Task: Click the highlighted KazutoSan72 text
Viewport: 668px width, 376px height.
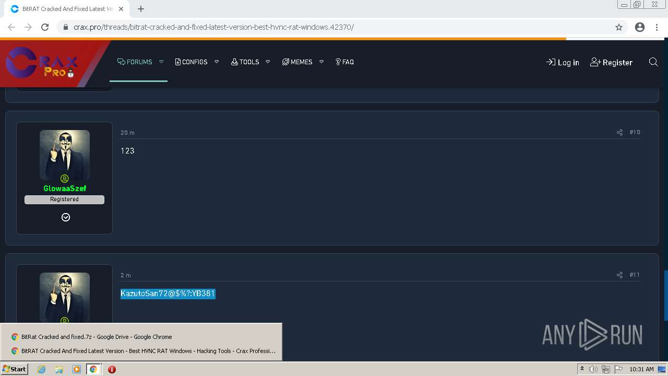Action: click(x=168, y=293)
